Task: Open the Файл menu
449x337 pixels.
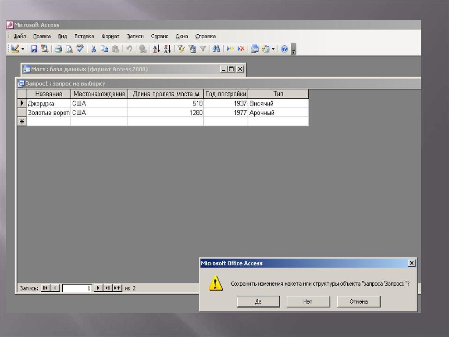Action: click(x=20, y=36)
